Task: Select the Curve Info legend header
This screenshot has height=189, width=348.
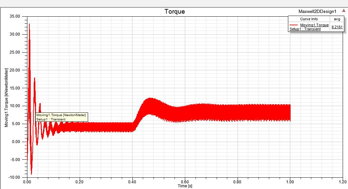Action: click(x=309, y=19)
